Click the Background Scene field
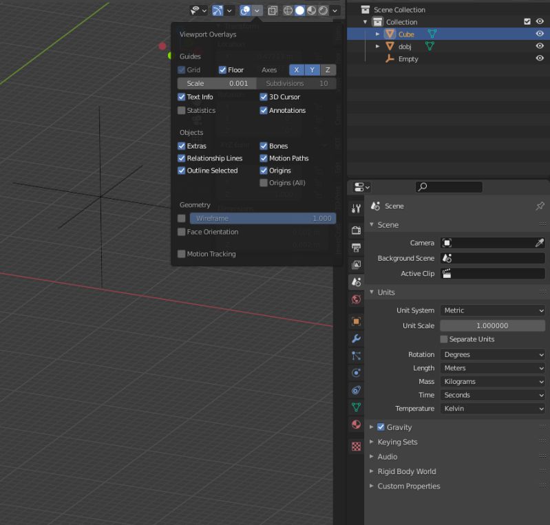The image size is (550, 525). tap(492, 258)
